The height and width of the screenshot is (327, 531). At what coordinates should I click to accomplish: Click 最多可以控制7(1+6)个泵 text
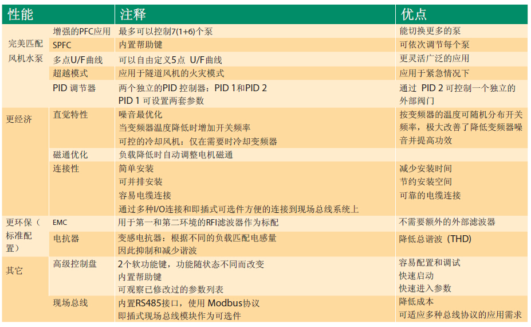pos(166,32)
